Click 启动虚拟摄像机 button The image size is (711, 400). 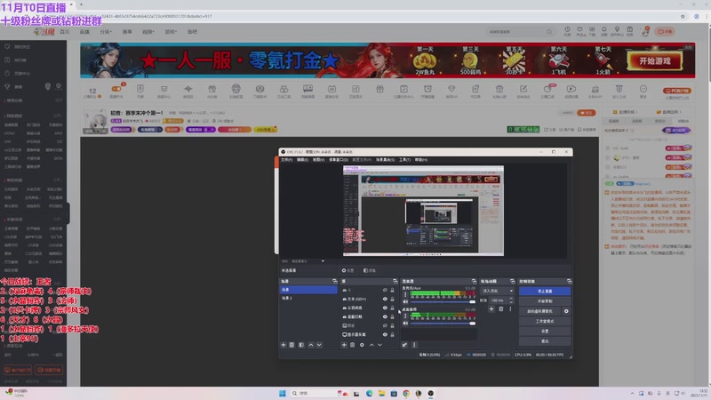click(540, 312)
